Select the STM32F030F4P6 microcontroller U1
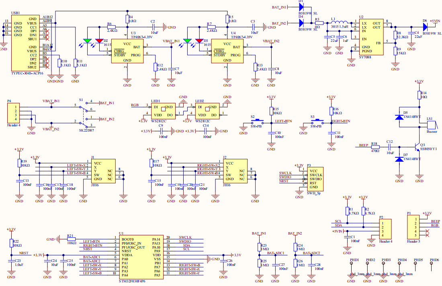Image resolution: width=442 pixels, height=286 pixels. 141,257
